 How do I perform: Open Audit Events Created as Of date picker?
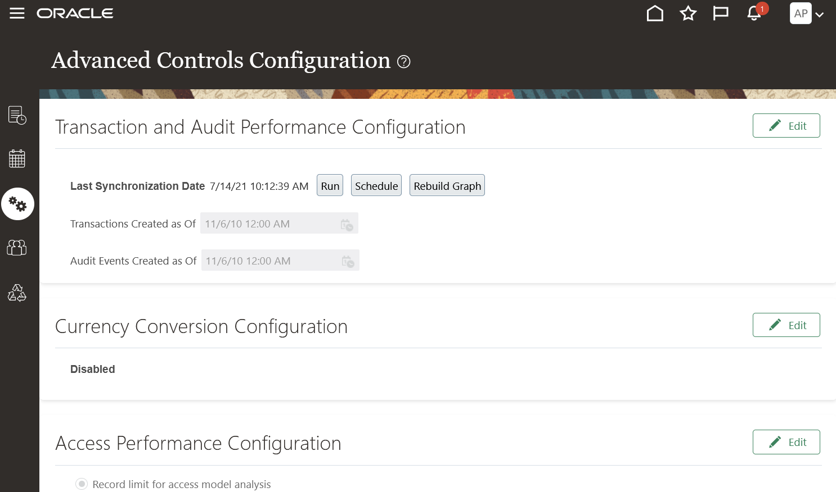tap(348, 262)
